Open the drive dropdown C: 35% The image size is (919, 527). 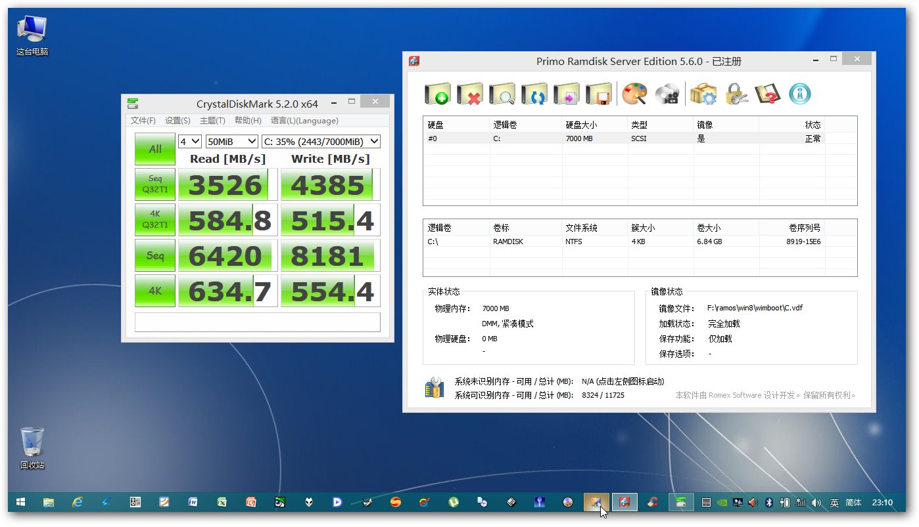321,141
